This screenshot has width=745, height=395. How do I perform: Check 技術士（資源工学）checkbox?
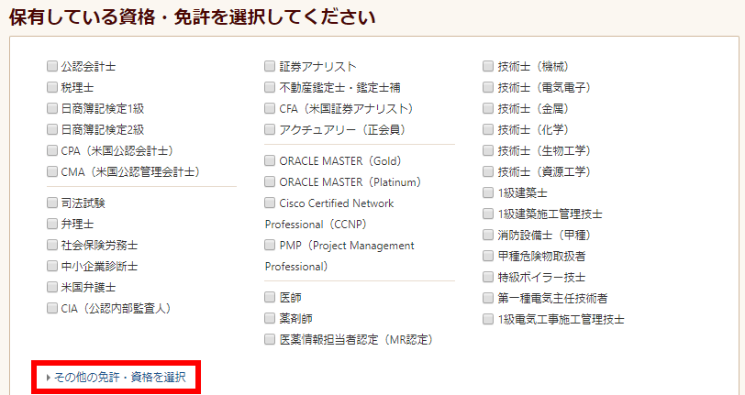point(488,171)
